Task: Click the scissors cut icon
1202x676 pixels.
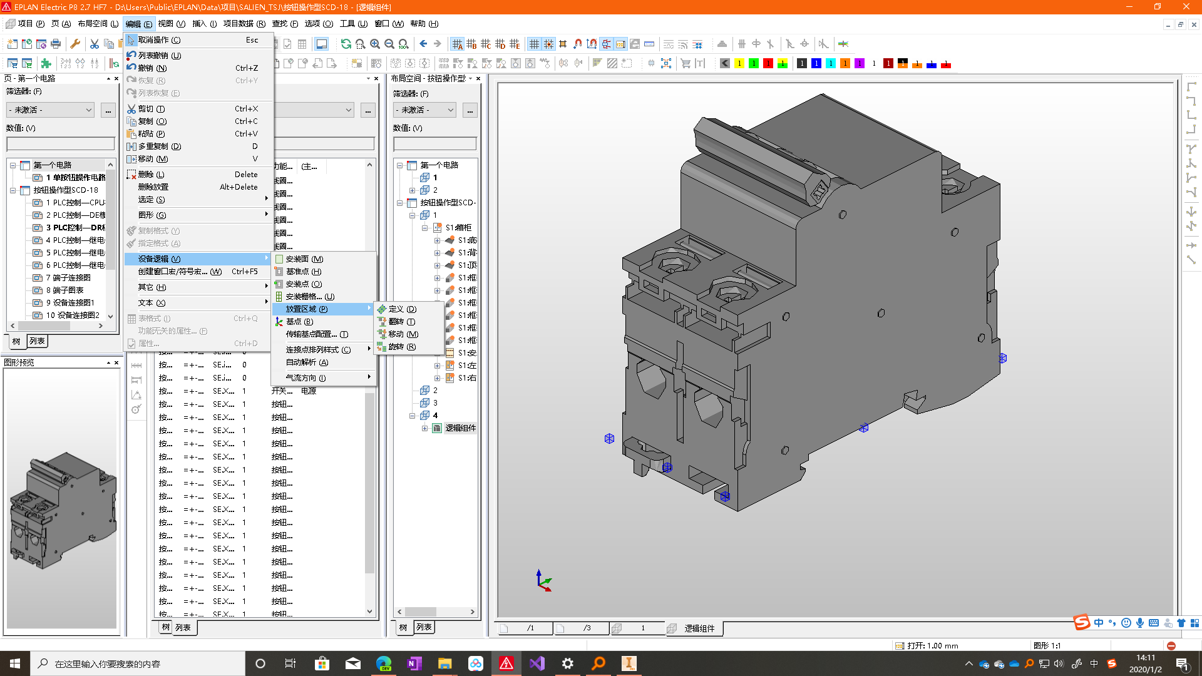Action: [x=94, y=44]
